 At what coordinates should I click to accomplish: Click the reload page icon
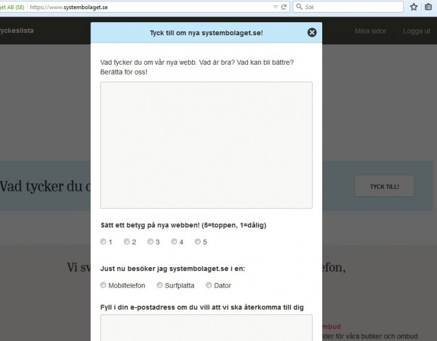coord(284,7)
